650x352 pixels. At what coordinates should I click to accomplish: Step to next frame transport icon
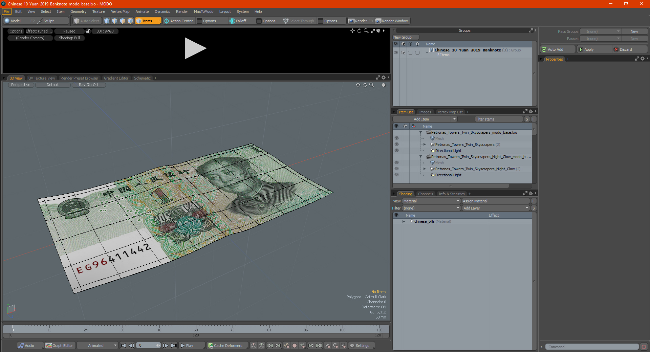click(x=166, y=346)
